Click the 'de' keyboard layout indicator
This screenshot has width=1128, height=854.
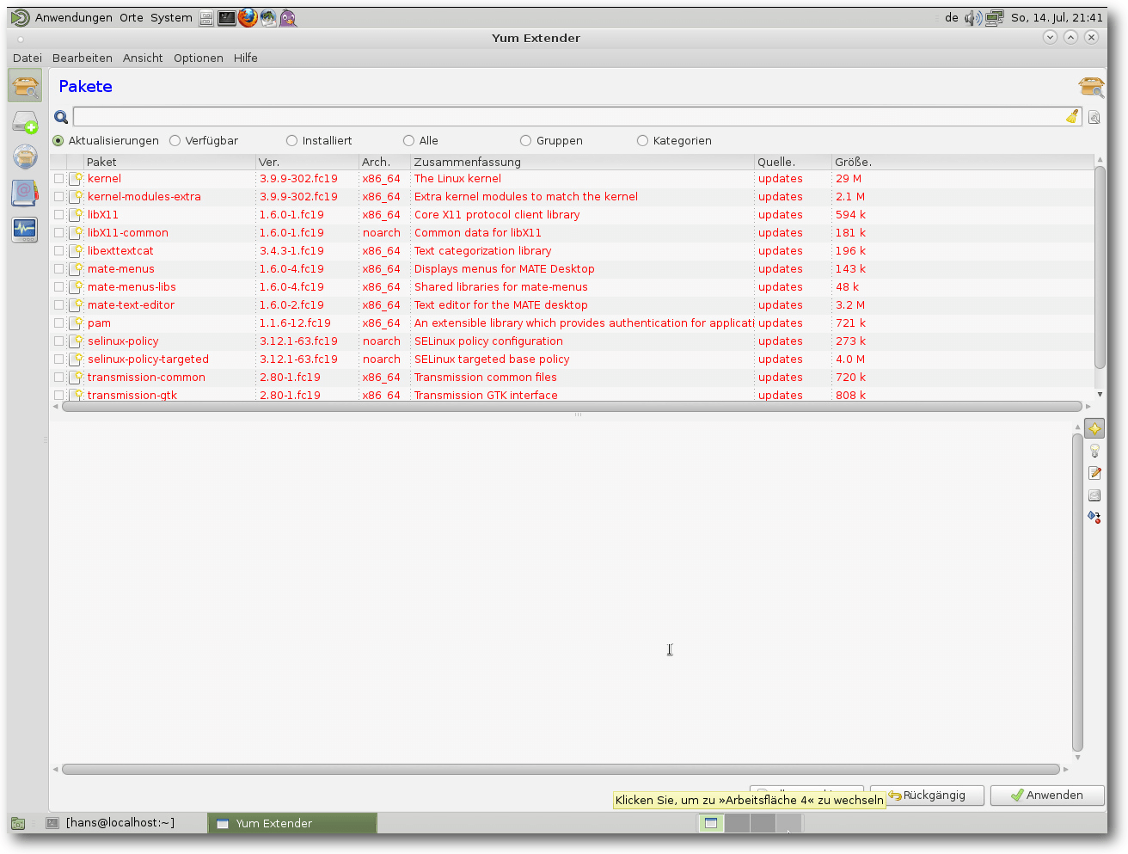point(951,18)
